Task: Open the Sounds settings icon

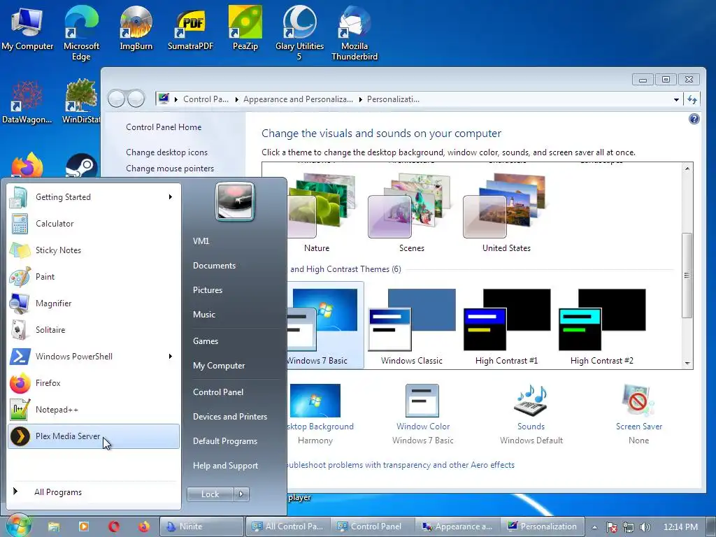Action: [x=531, y=401]
